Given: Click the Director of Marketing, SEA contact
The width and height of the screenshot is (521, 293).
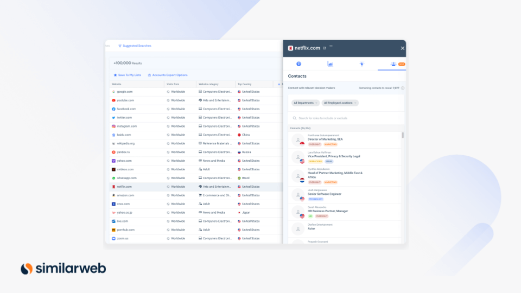Looking at the screenshot, I should [325, 139].
